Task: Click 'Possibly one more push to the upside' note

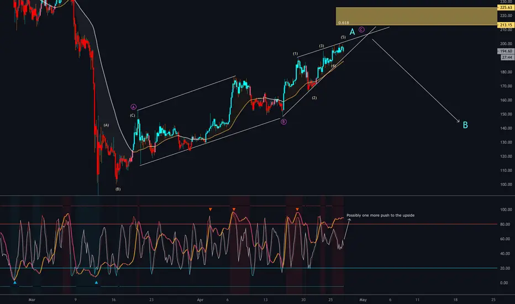Action: click(380, 215)
